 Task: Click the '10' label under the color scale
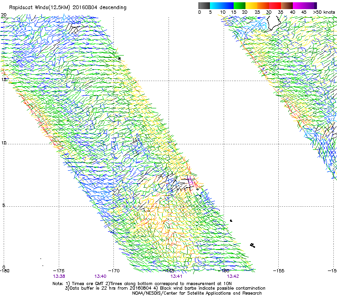tap(223, 12)
